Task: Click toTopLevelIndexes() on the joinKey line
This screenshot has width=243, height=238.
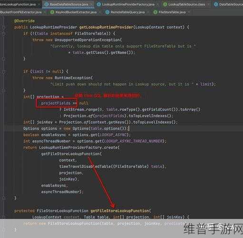Action: [x=155, y=122]
